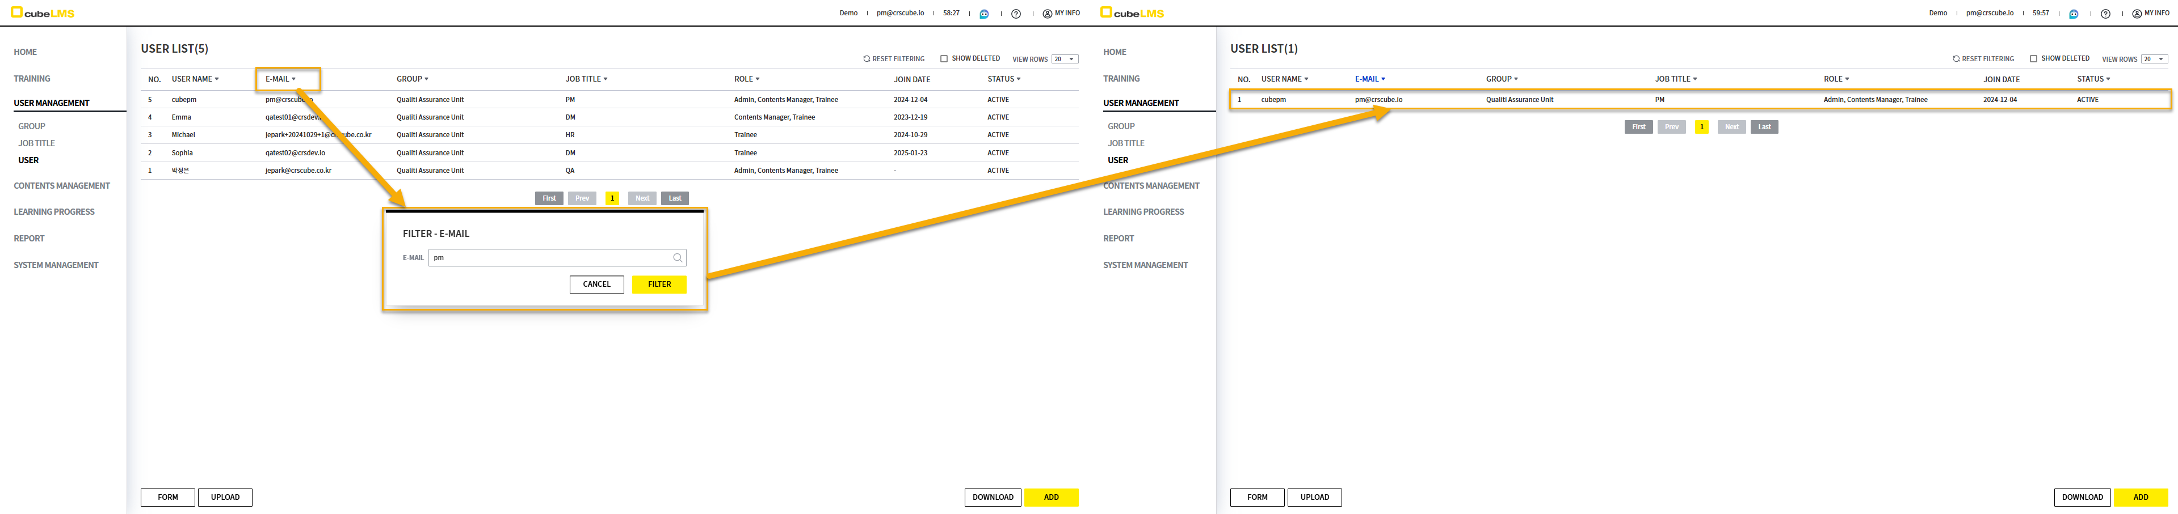
Task: Open the chatbot icon beside the 59:57 timer
Action: pyautogui.click(x=2073, y=14)
